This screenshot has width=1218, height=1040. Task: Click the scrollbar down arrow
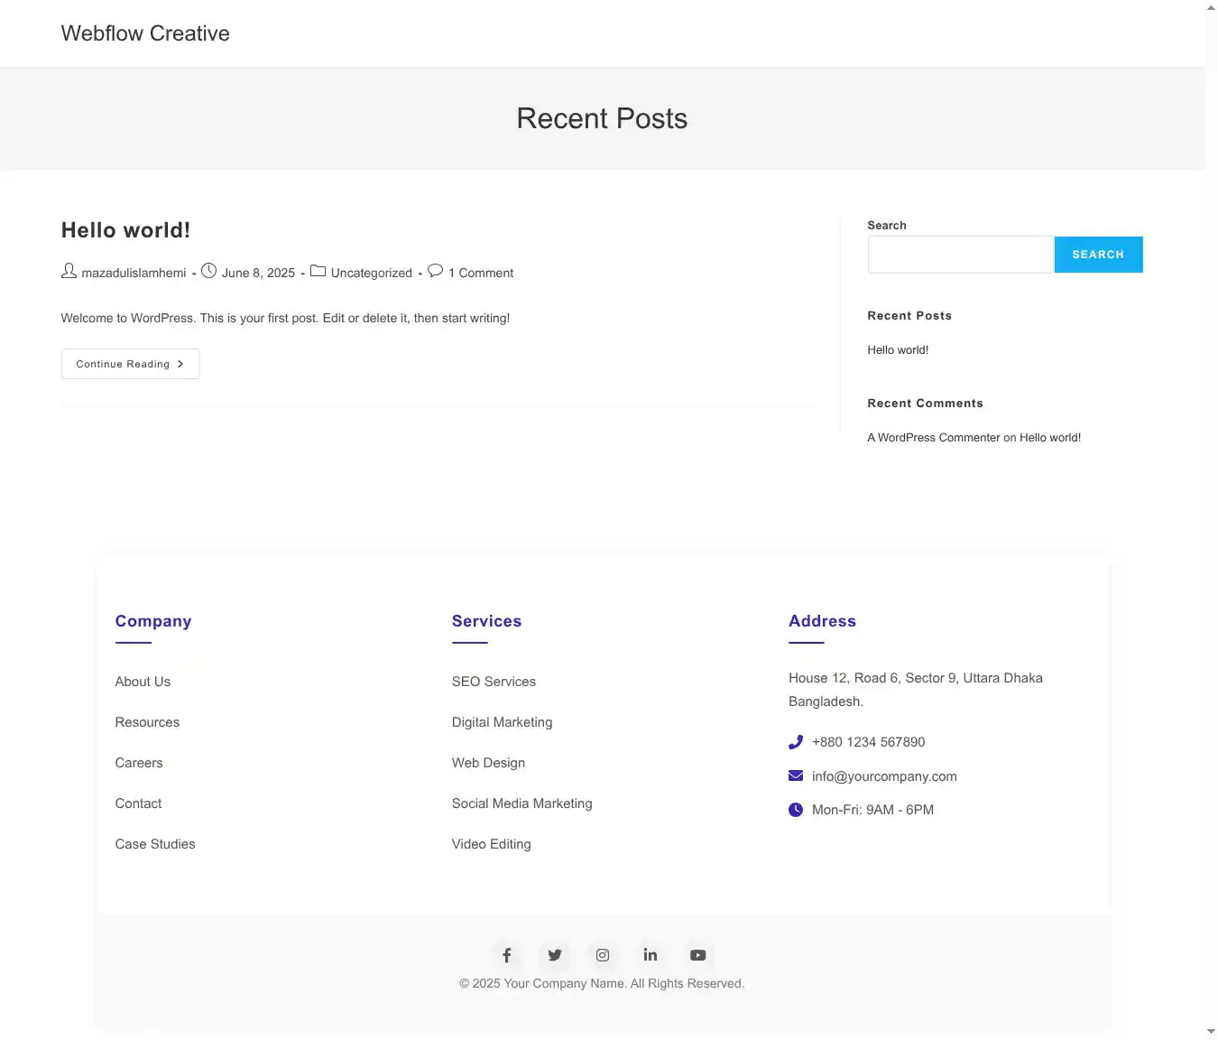click(x=1211, y=1032)
